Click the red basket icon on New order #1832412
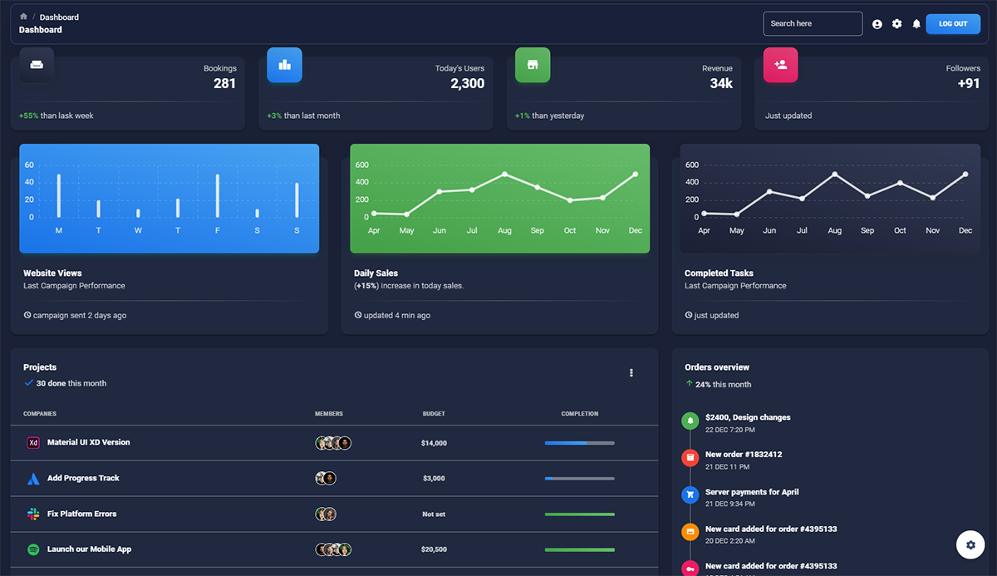The height and width of the screenshot is (576, 997). 690,458
